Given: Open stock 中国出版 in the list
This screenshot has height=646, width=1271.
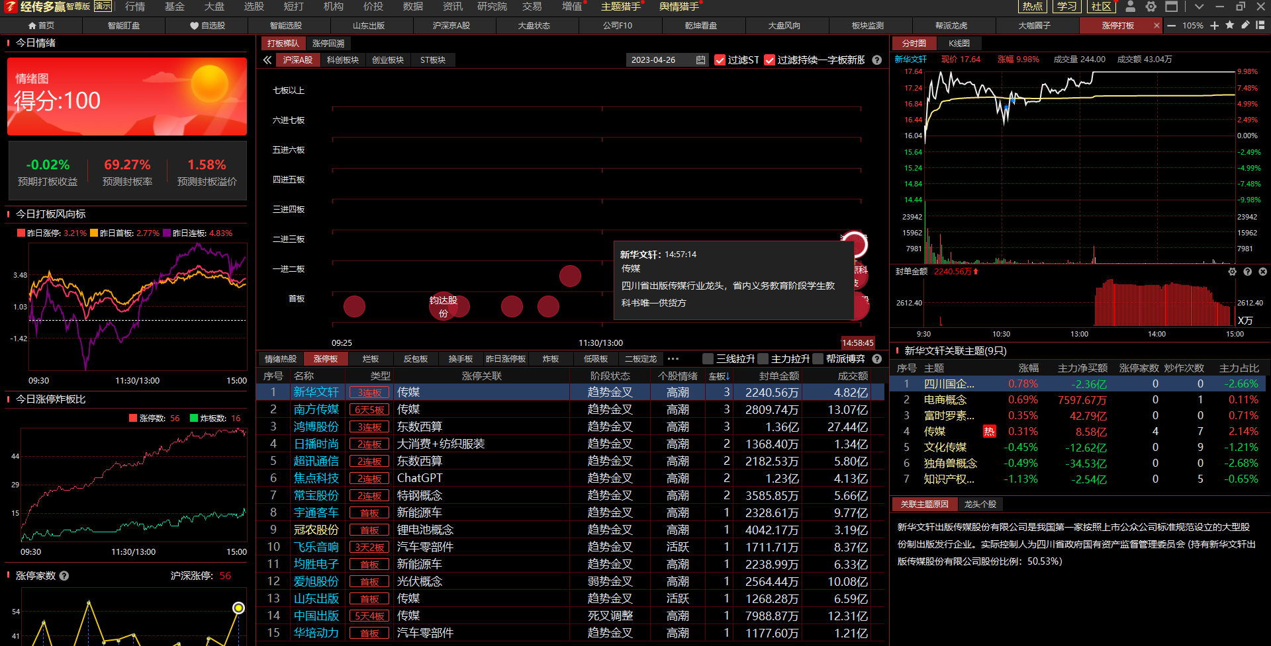Looking at the screenshot, I should pyautogui.click(x=316, y=616).
